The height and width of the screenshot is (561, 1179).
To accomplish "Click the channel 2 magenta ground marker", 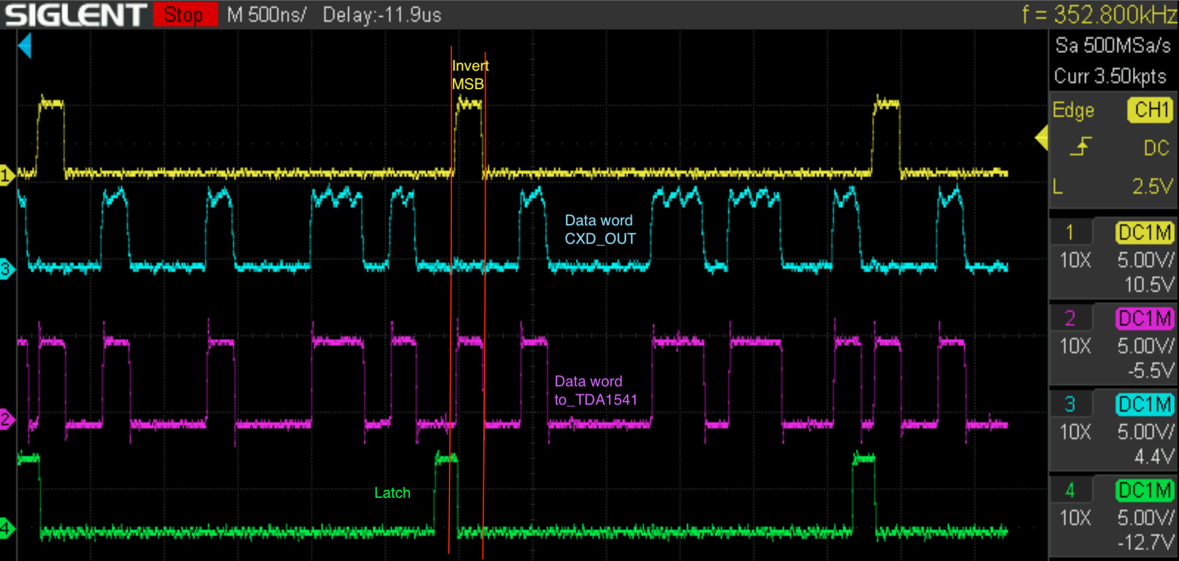I will pos(6,420).
